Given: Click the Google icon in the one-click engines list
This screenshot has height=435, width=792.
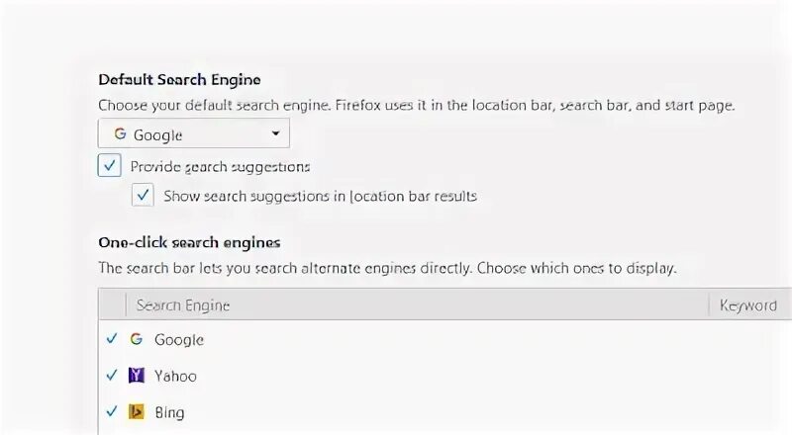Looking at the screenshot, I should tap(137, 339).
